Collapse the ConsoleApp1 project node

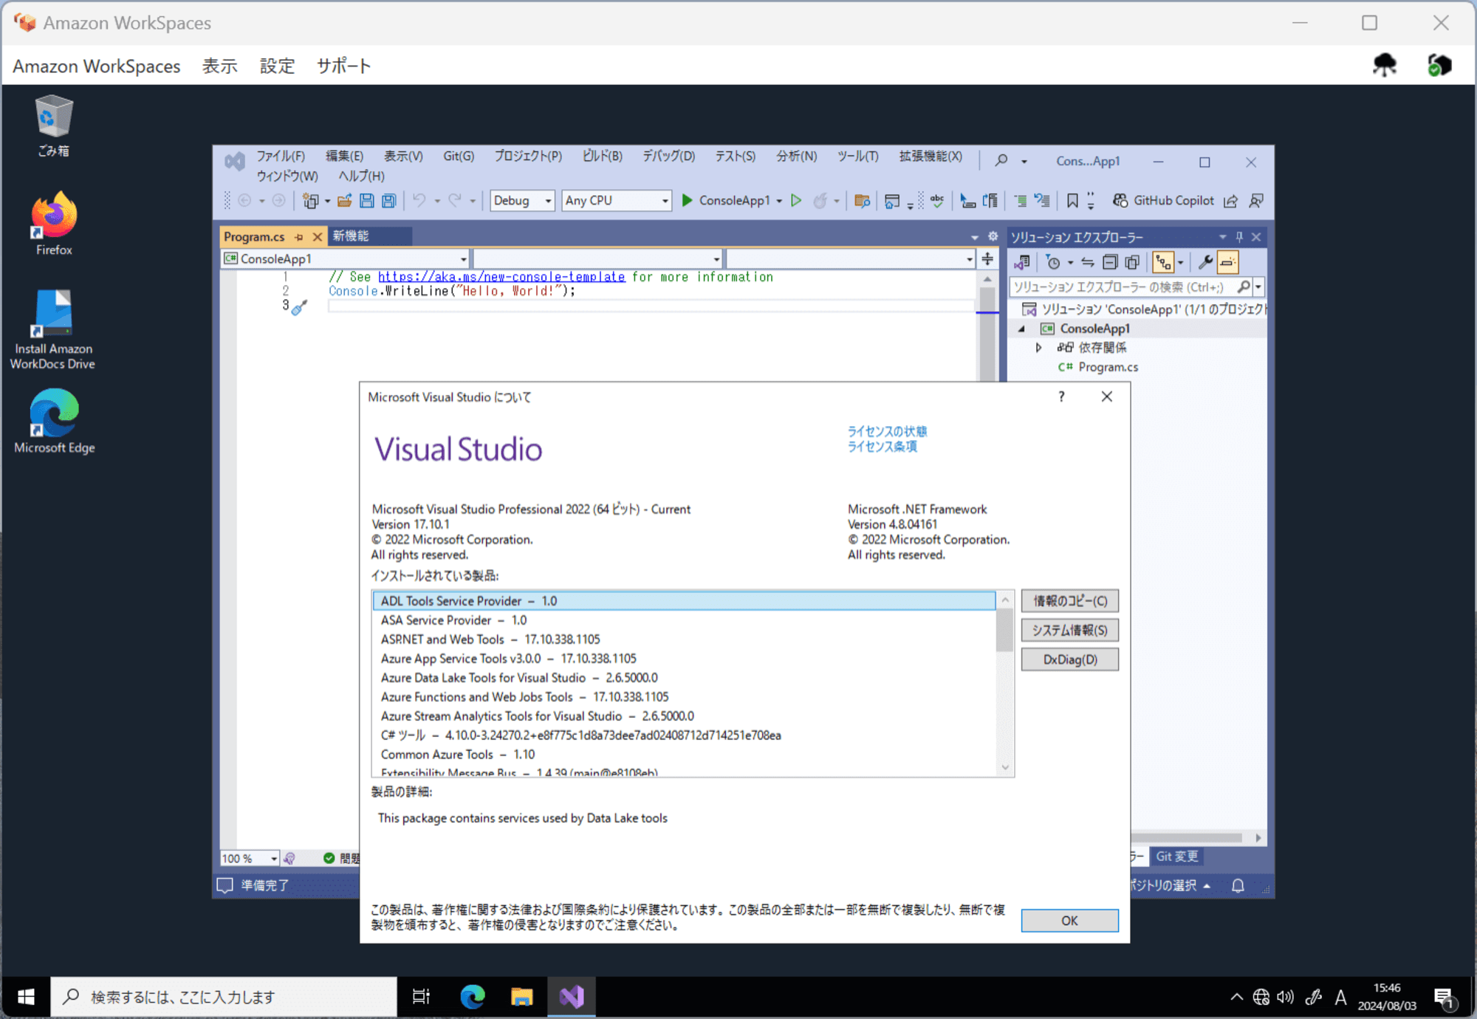[x=1022, y=329]
